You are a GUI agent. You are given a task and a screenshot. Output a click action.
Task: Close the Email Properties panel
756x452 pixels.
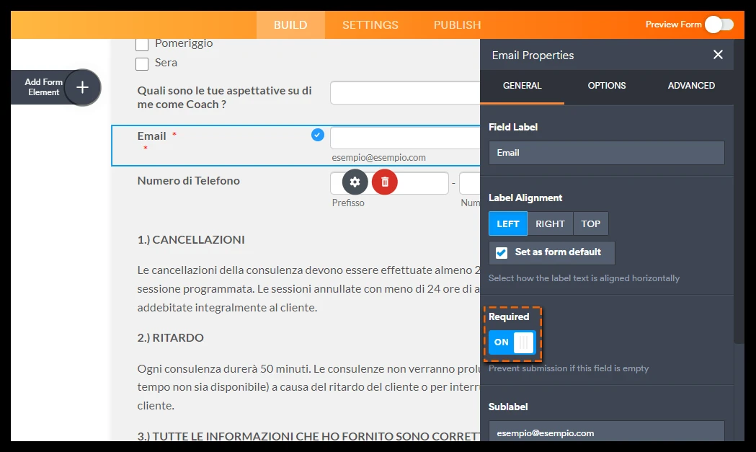click(x=718, y=54)
